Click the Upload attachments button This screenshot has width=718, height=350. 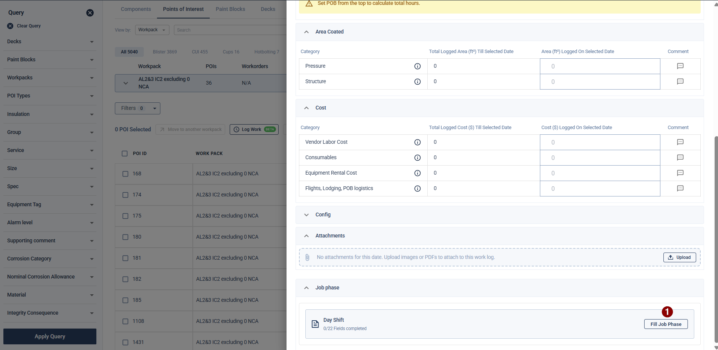(x=680, y=257)
